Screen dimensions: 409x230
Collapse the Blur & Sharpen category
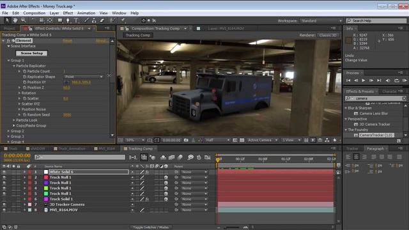tap(346, 108)
